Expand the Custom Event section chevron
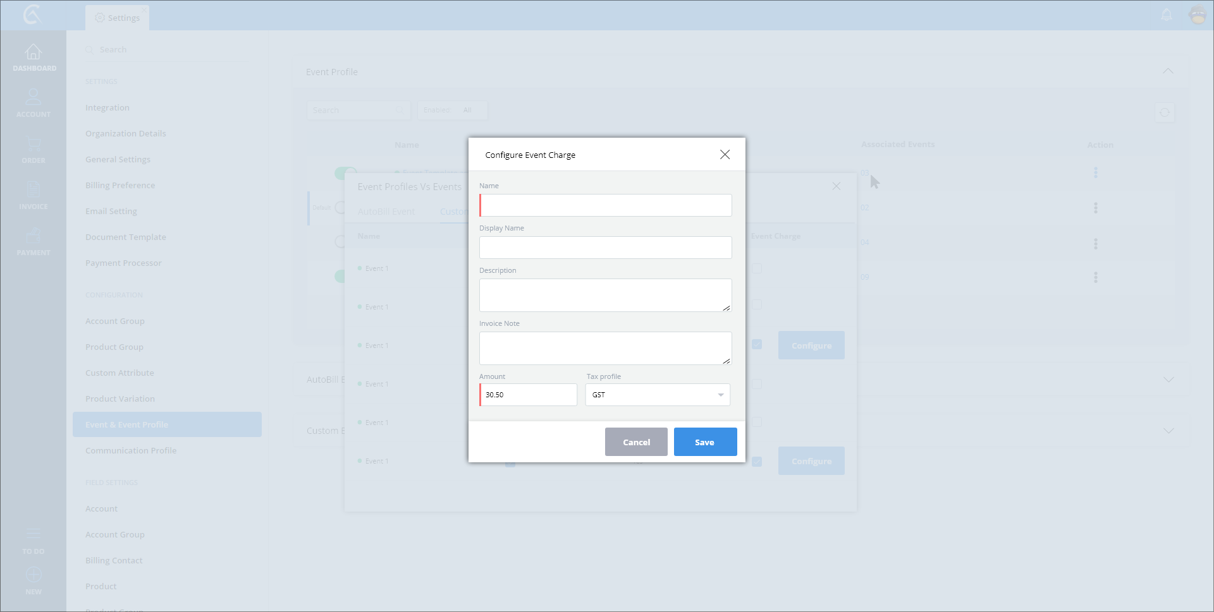This screenshot has width=1214, height=612. tap(1168, 431)
